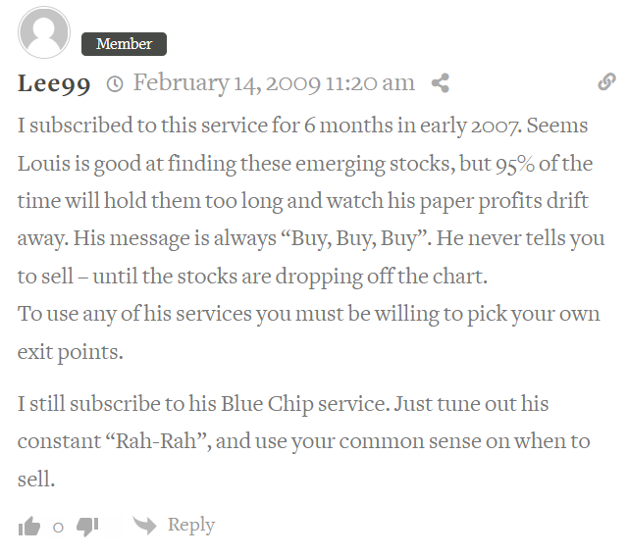
Task: Copy the comment permalink via chain-link icon
Action: coord(606,81)
